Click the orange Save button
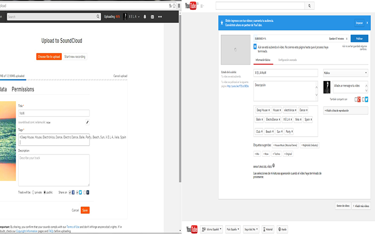375x234 pixels. pos(85,210)
